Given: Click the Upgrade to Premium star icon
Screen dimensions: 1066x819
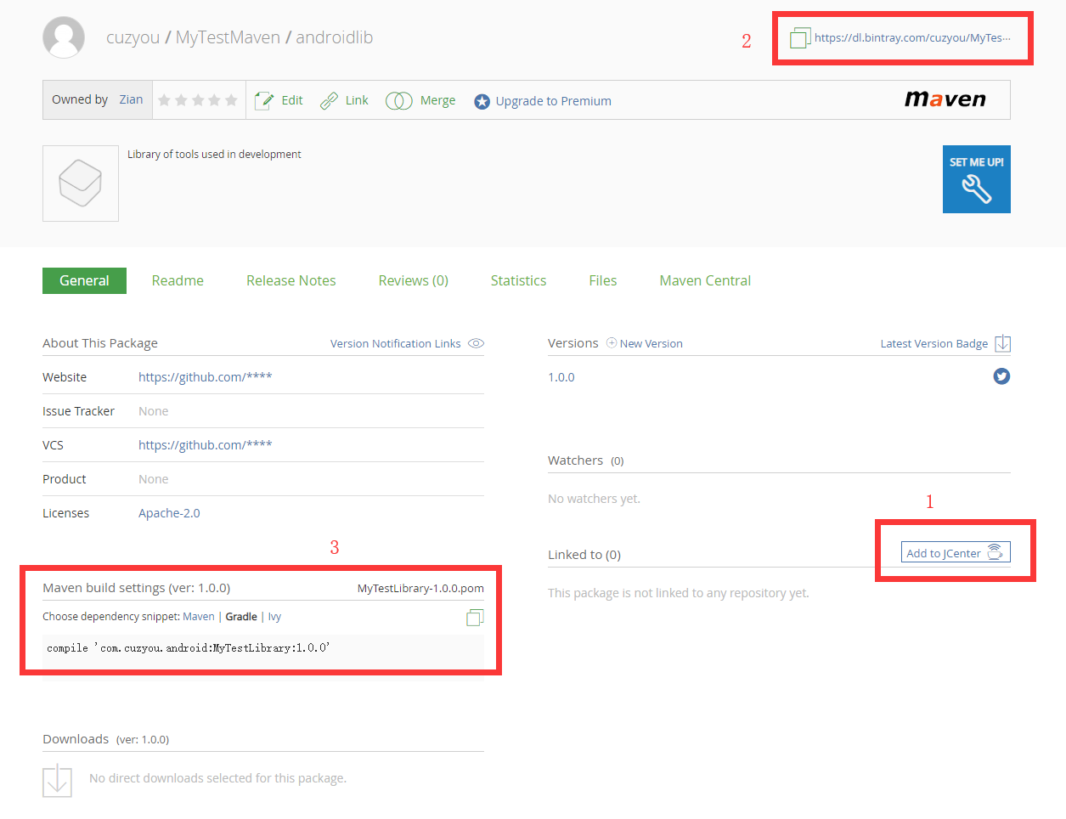Looking at the screenshot, I should (482, 100).
